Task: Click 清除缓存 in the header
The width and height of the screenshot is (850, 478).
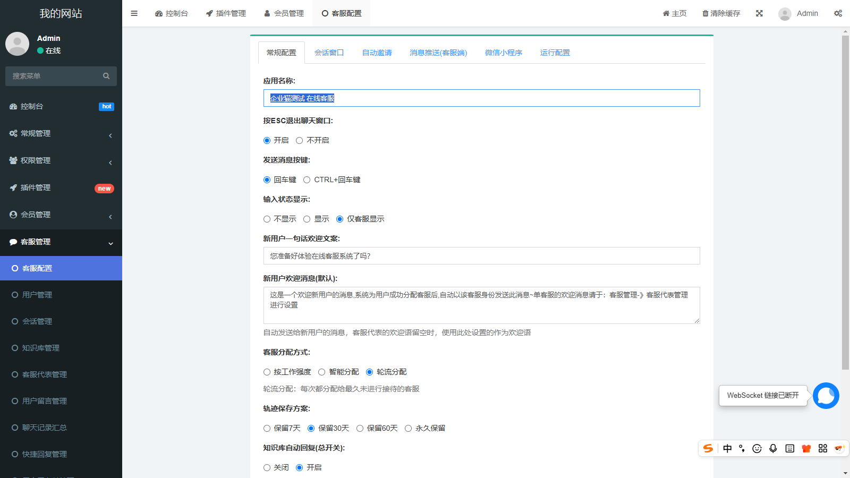Action: point(720,13)
